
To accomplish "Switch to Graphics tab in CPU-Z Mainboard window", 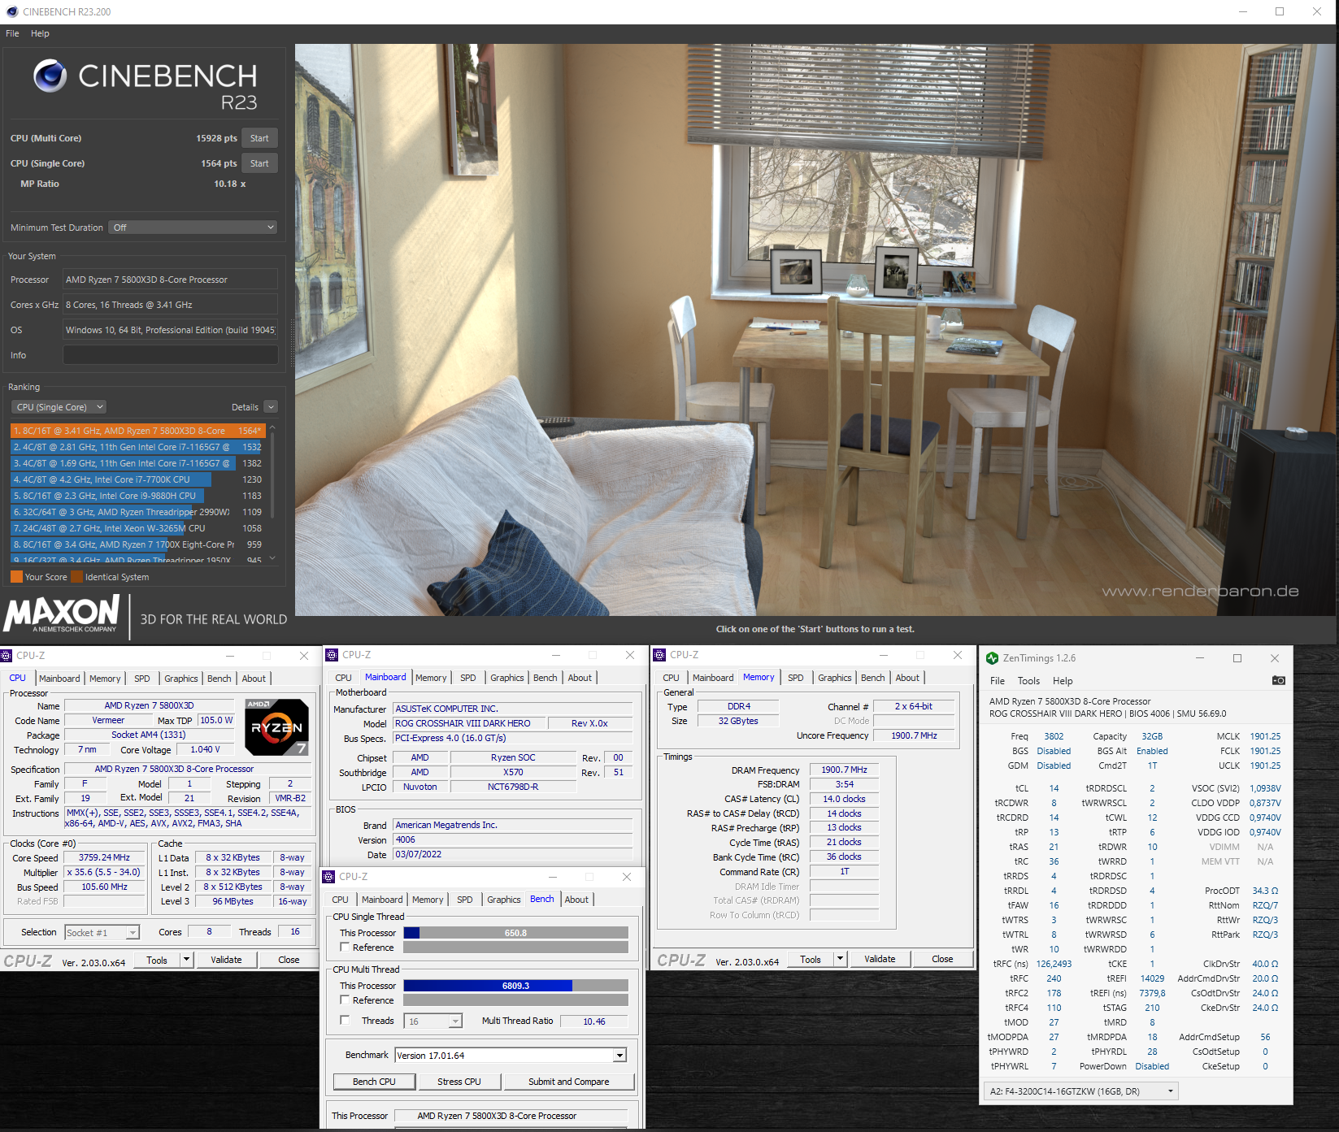I will [x=507, y=678].
